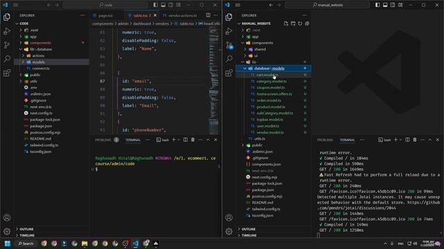Kill terminal in right window panel
The height and width of the screenshot is (249, 444).
[415, 140]
